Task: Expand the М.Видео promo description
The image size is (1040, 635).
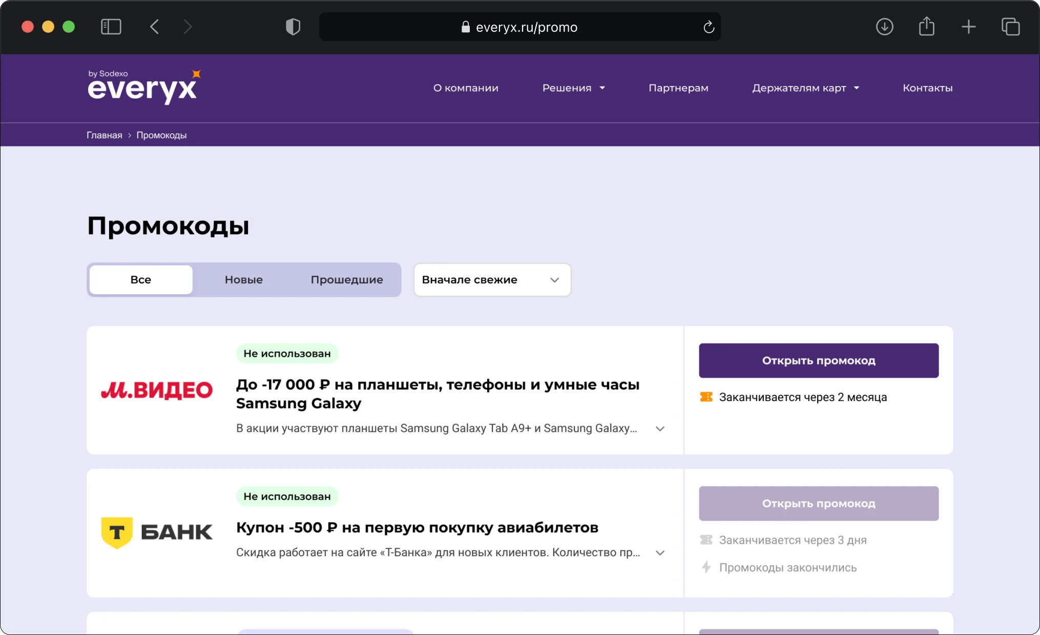Action: (x=660, y=429)
